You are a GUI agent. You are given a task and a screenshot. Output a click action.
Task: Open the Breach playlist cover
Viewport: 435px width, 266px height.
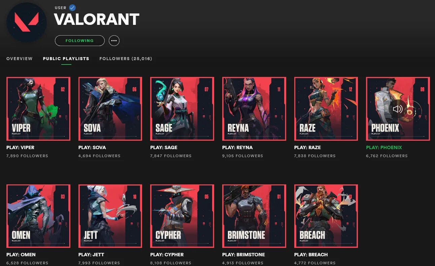pyautogui.click(x=326, y=216)
